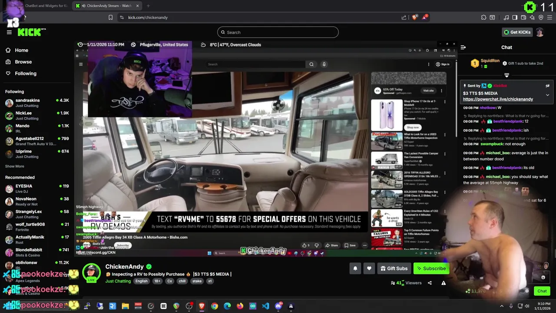
Task: Follow ChickenAndy with the heart button
Action: click(369, 269)
